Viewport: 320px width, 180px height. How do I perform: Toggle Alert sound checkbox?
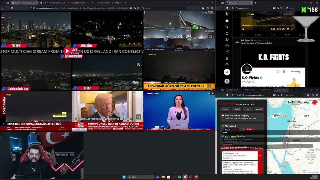click(223, 126)
